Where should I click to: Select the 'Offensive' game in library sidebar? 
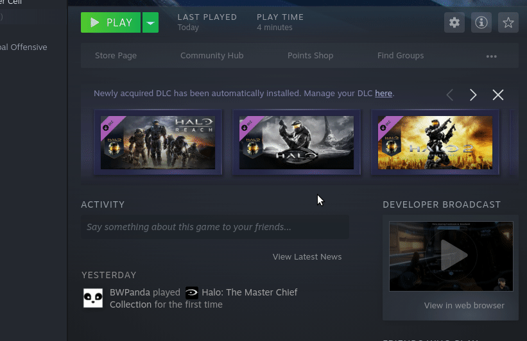[x=24, y=47]
